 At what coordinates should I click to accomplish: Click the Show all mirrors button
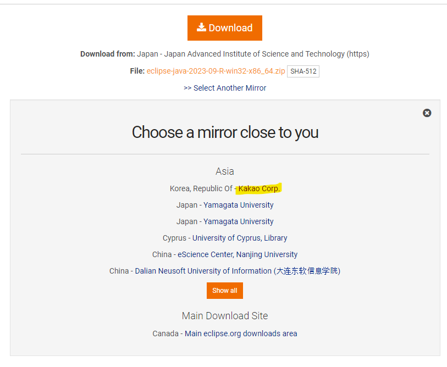coord(225,291)
